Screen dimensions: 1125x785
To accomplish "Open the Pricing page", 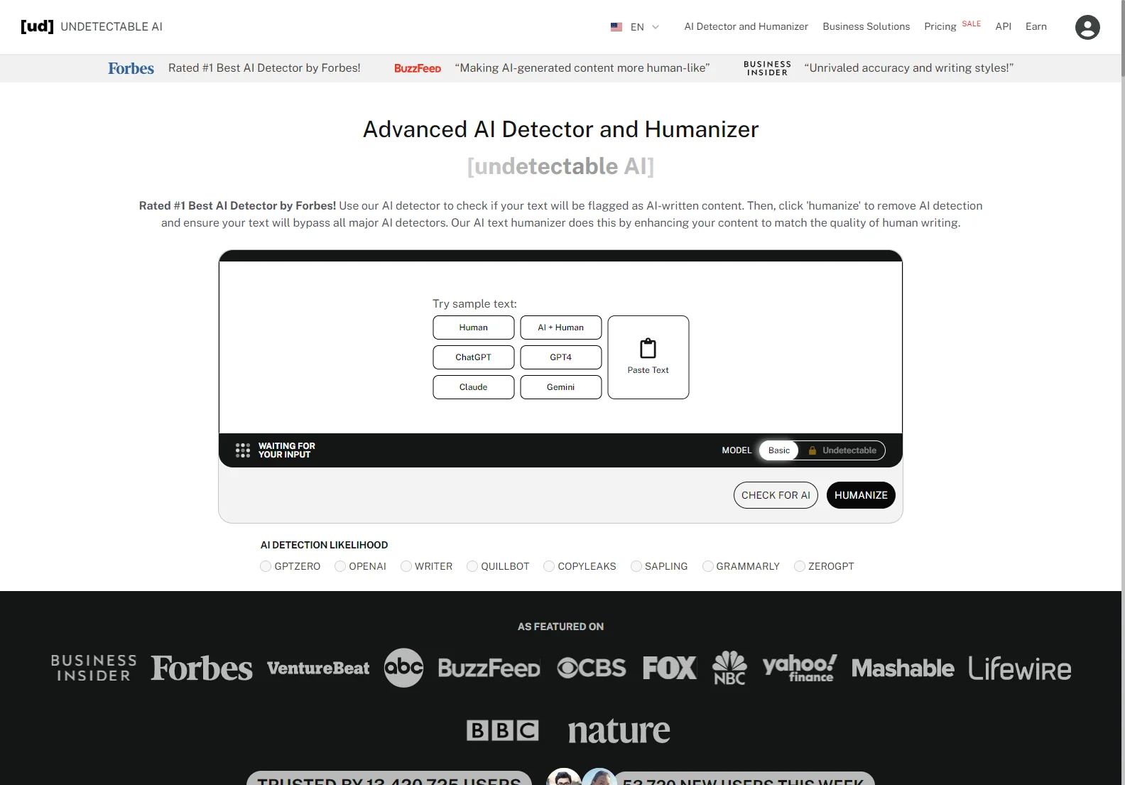I will point(940,26).
